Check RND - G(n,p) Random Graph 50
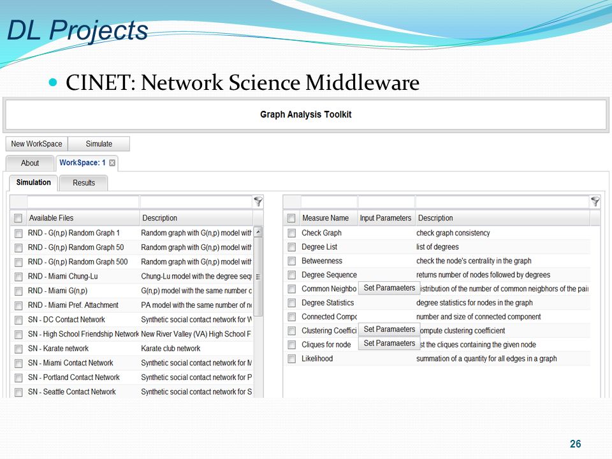 pos(18,248)
